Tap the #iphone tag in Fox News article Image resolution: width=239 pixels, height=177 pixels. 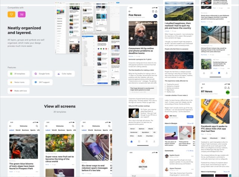[x=142, y=129]
